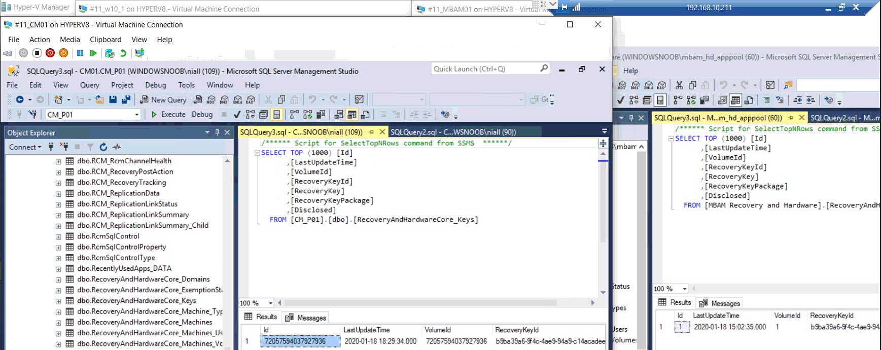The height and width of the screenshot is (350, 881).
Task: Select dbo.RcmSqlControl tree item
Action: 109,236
